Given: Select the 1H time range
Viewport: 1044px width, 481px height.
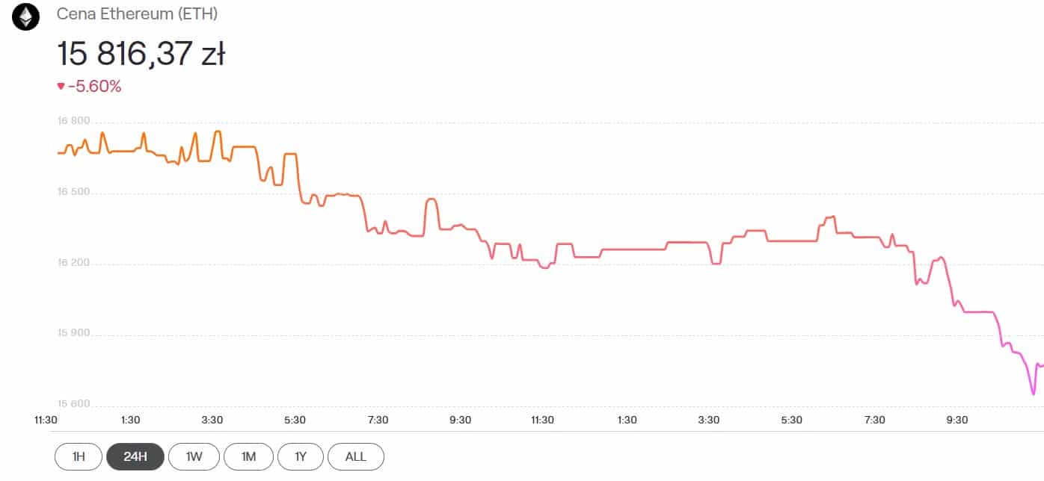Looking at the screenshot, I should pyautogui.click(x=79, y=456).
